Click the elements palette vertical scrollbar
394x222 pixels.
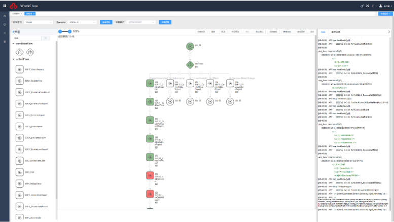[x=56, y=121]
